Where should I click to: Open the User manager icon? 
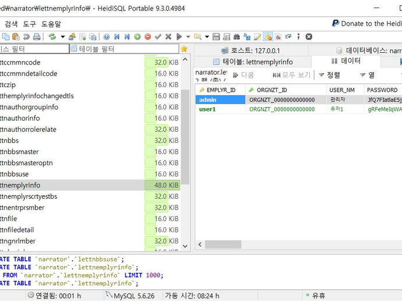[x=72, y=37]
